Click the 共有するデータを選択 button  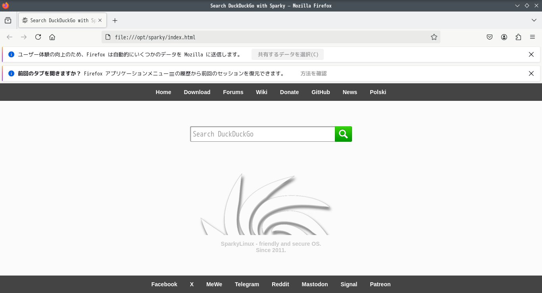pos(288,54)
